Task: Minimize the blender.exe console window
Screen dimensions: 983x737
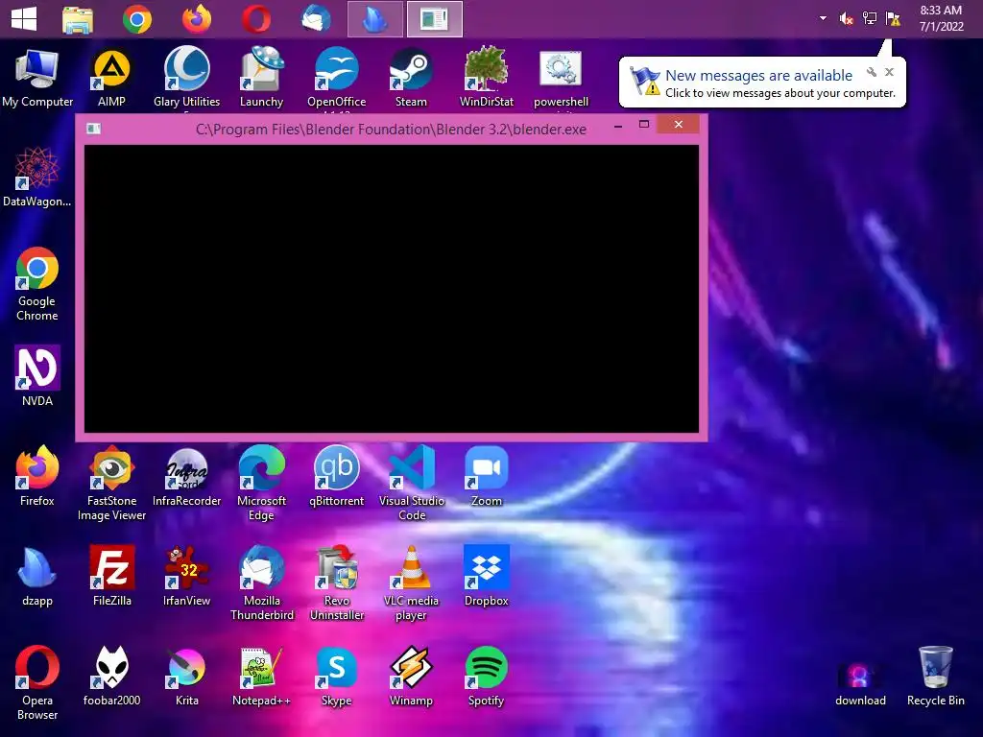Action: click(618, 126)
